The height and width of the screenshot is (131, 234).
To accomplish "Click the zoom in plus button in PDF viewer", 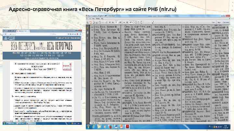I will coord(127,22).
